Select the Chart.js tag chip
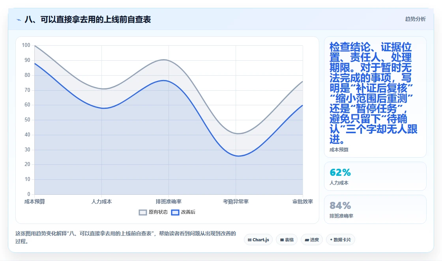 258,240
